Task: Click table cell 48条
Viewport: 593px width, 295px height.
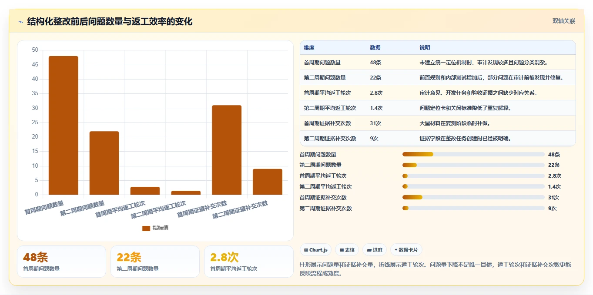Action: [375, 62]
